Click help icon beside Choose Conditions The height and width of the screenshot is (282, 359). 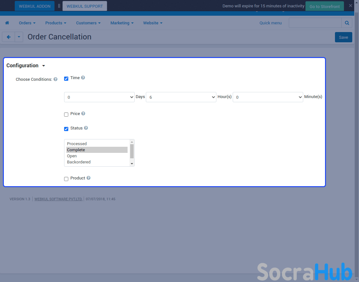click(x=55, y=79)
